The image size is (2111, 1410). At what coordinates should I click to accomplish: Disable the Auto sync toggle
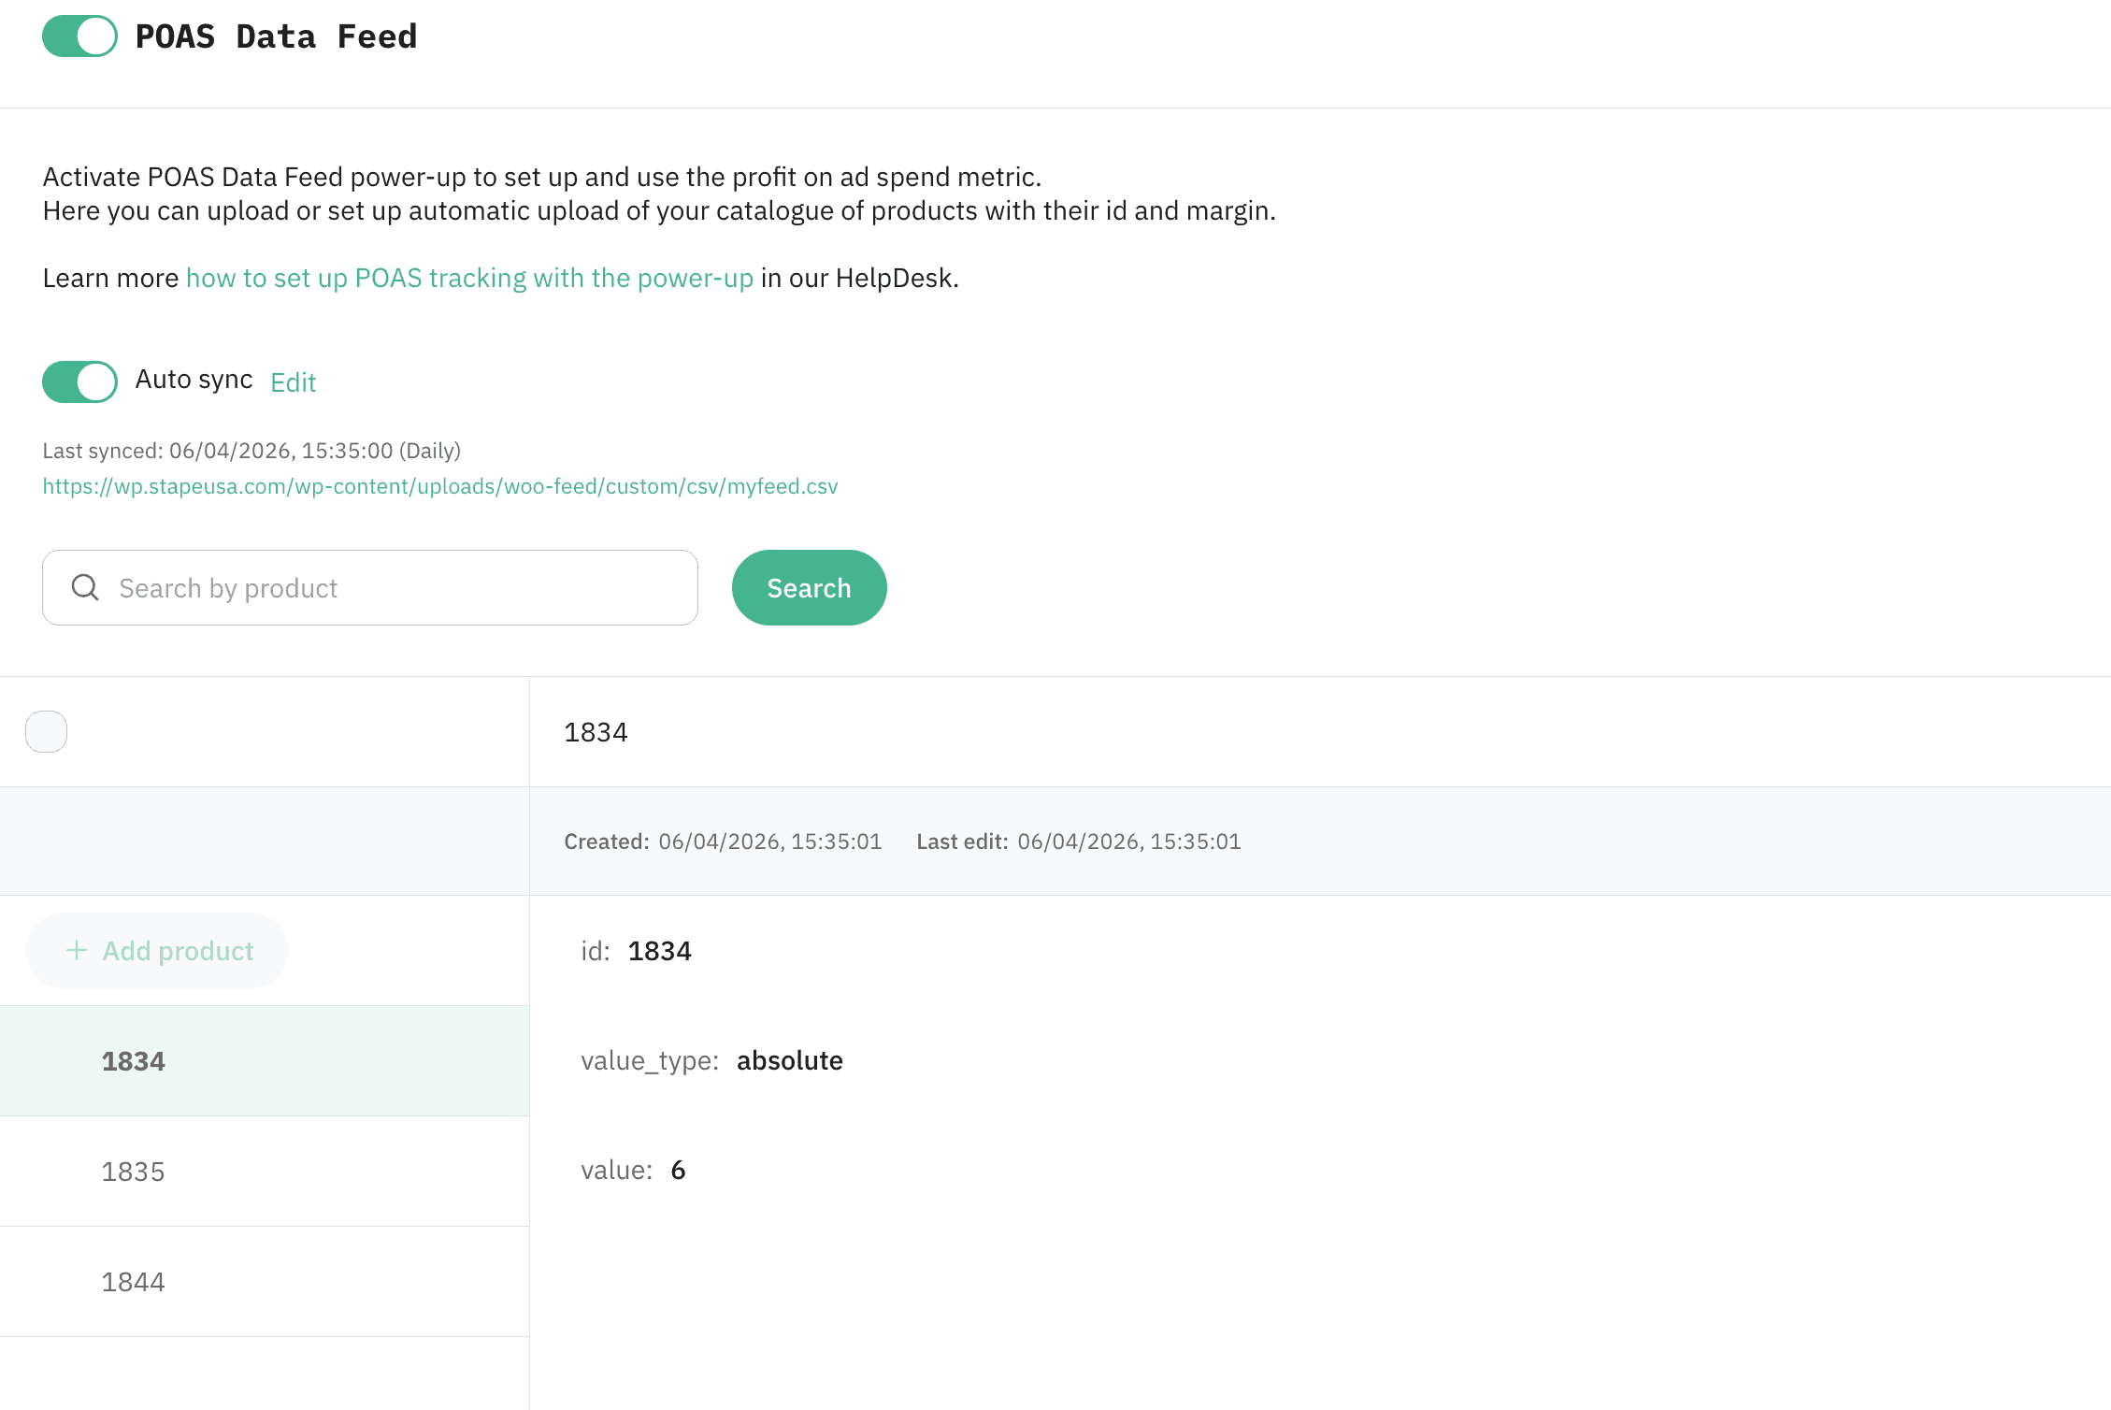[x=79, y=381]
